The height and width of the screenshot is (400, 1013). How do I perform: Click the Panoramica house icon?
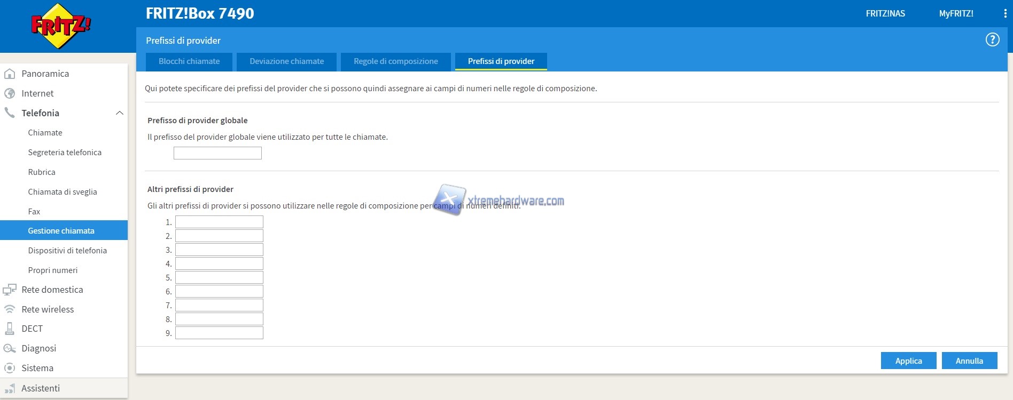click(x=10, y=74)
